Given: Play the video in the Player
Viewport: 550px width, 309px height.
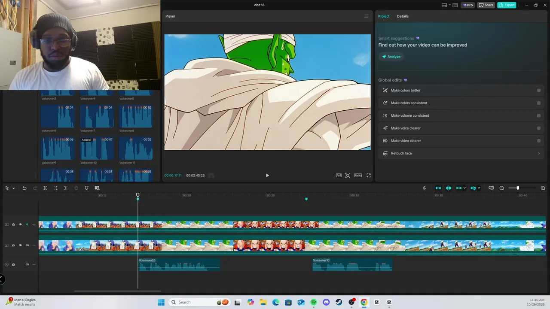Looking at the screenshot, I should (x=267, y=176).
